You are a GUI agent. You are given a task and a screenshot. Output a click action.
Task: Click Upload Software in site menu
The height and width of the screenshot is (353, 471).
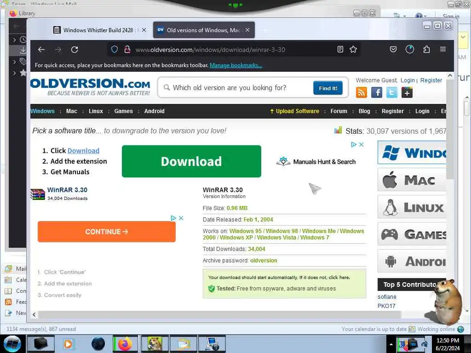tap(294, 111)
